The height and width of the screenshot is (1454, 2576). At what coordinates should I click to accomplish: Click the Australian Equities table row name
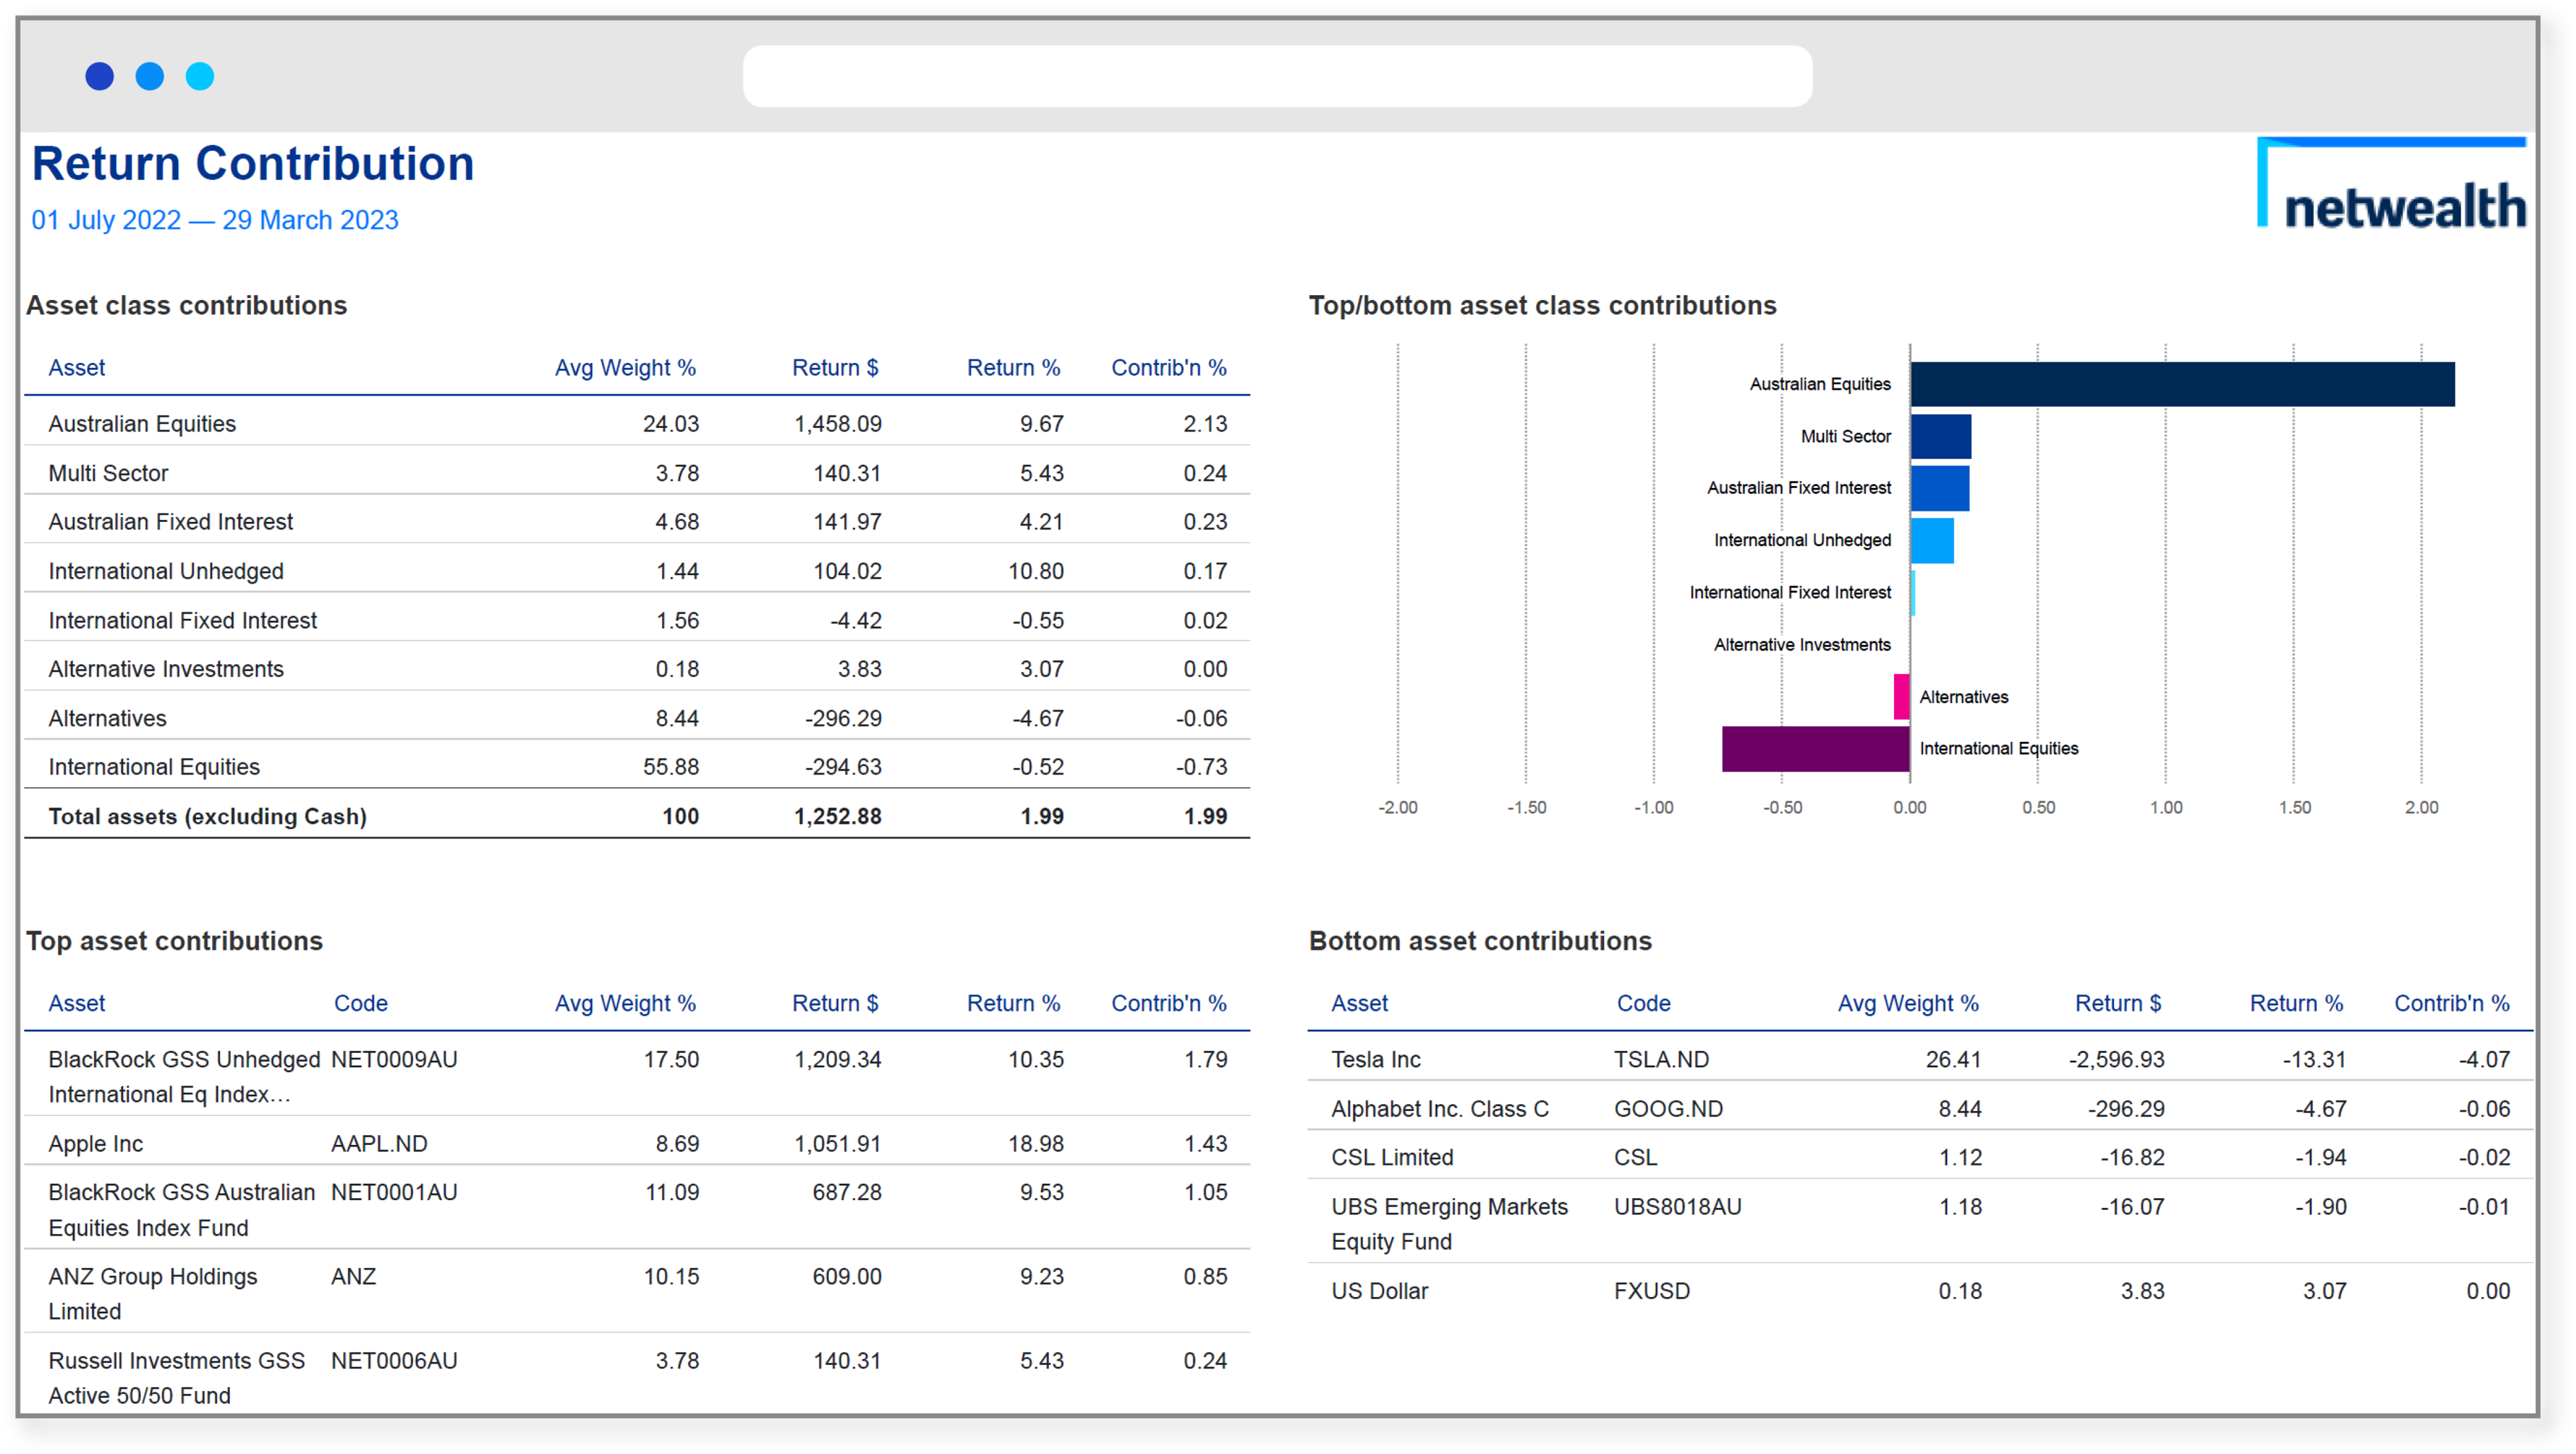coord(142,424)
